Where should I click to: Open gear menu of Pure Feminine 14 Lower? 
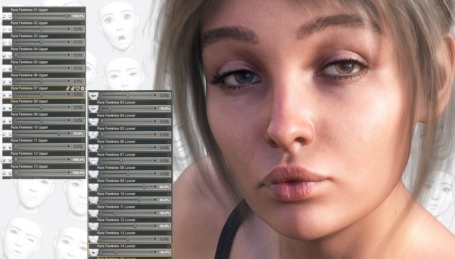(x=169, y=246)
